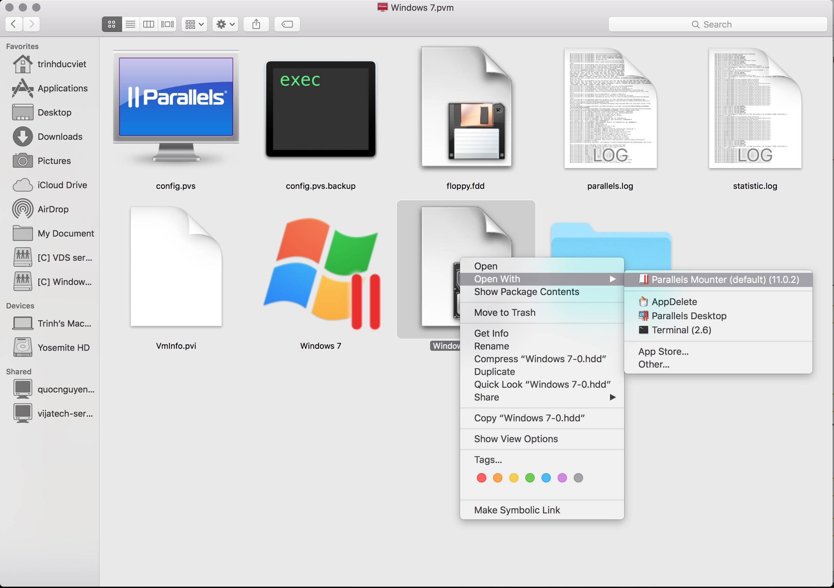Toggle the purple tag label
Screen dimensions: 834x588
pos(562,477)
